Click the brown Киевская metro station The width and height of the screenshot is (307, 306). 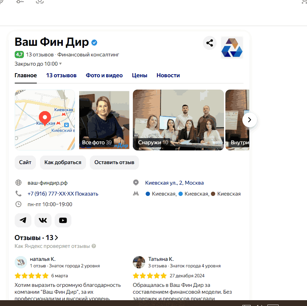pos(226,194)
